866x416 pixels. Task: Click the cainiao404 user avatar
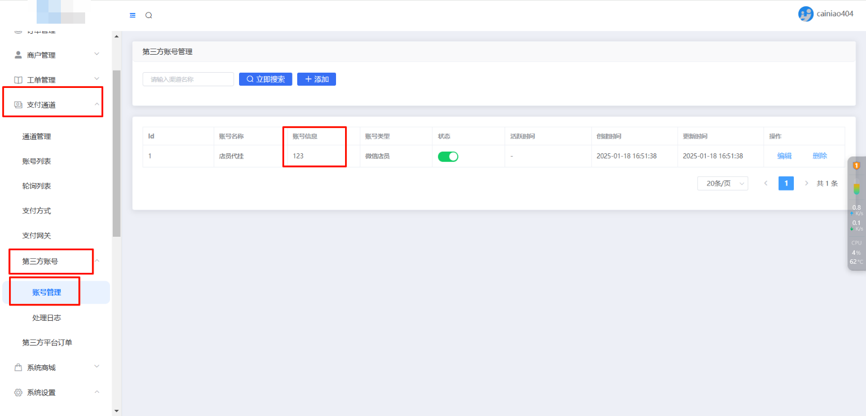click(x=806, y=14)
